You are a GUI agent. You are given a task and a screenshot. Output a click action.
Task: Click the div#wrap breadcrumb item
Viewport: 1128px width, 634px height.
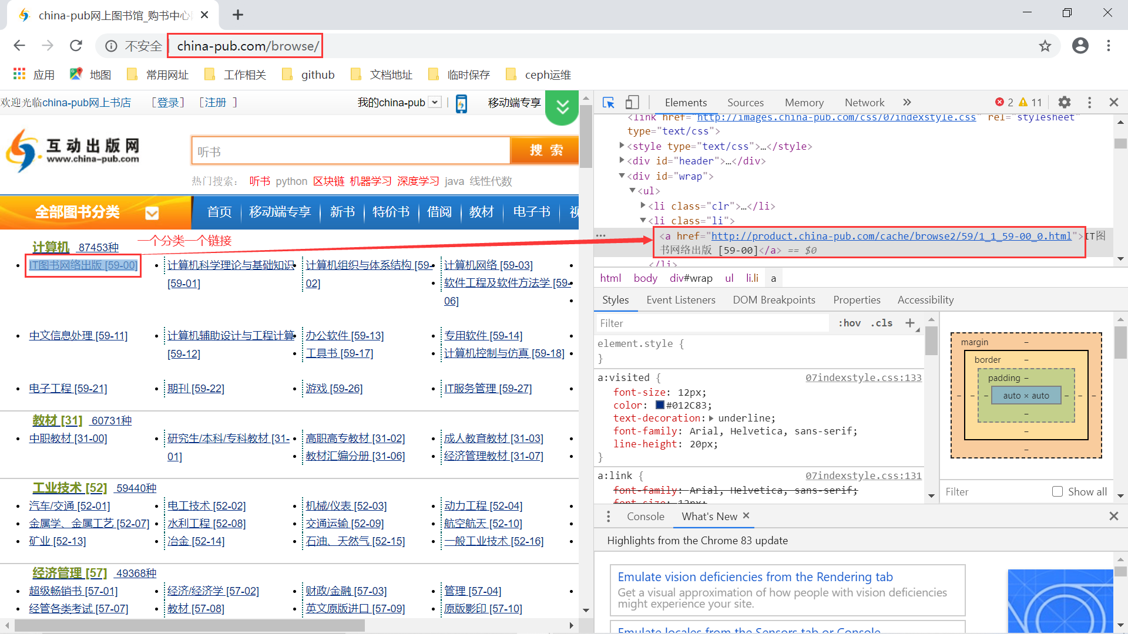point(691,278)
